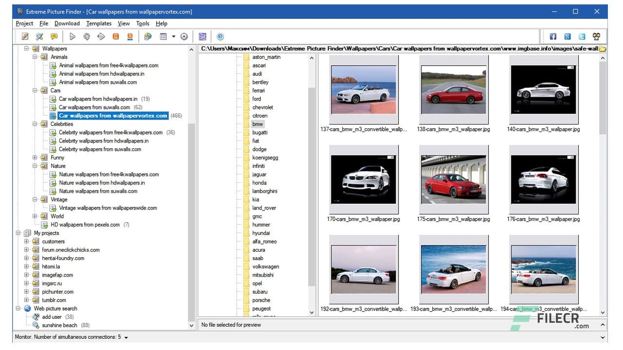Screen dimensions: 623x350
Task: Share on Facebook via the toolbar icon
Action: click(x=552, y=36)
